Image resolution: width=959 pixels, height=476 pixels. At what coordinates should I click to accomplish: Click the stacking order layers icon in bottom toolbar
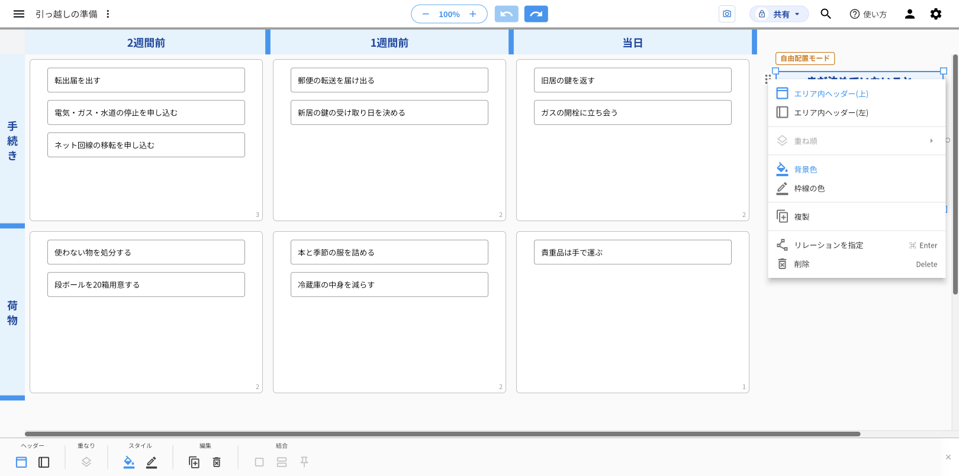(x=86, y=462)
